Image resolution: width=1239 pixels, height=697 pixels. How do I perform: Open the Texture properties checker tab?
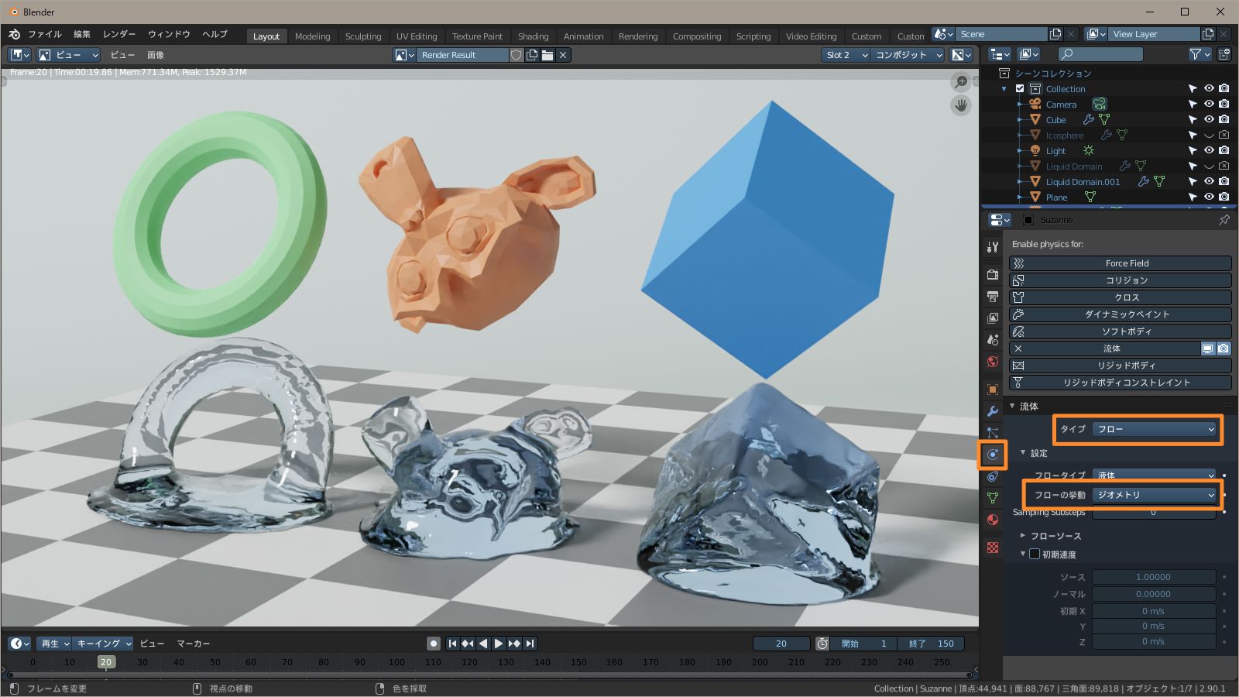pyautogui.click(x=993, y=548)
